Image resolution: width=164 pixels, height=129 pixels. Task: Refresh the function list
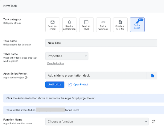coord(153,121)
